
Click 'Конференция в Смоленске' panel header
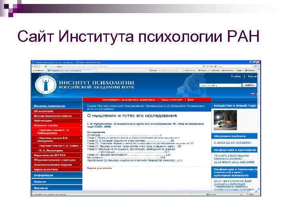point(234,172)
